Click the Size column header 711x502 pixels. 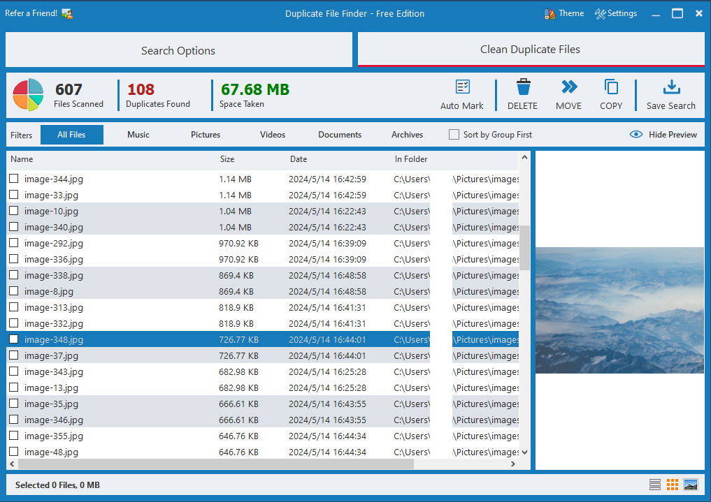tap(227, 159)
